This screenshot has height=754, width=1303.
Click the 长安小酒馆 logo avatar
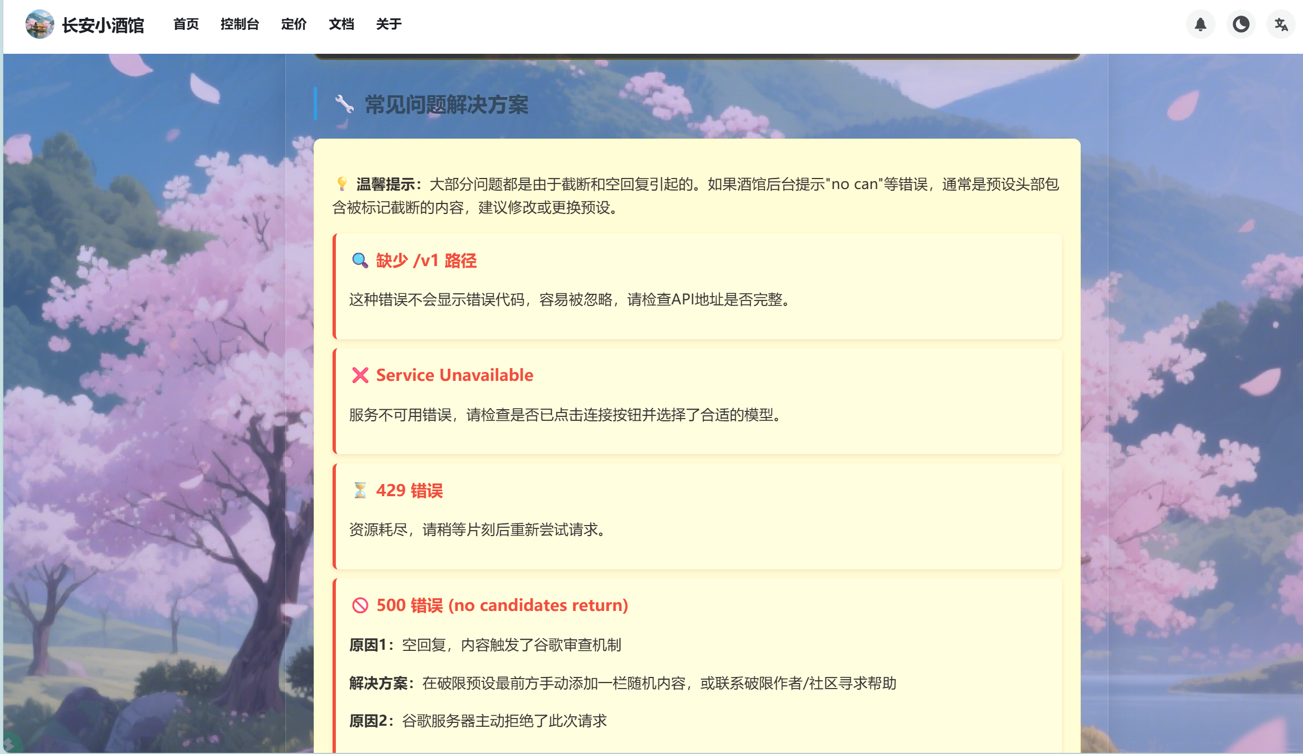(40, 24)
